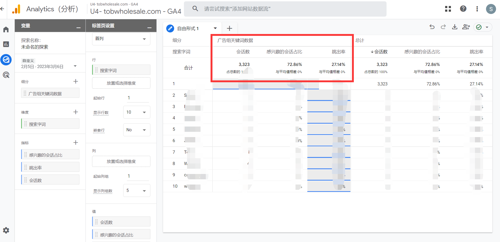500x242 pixels.
Task: Open the Help icon
Action: tap(463, 9)
